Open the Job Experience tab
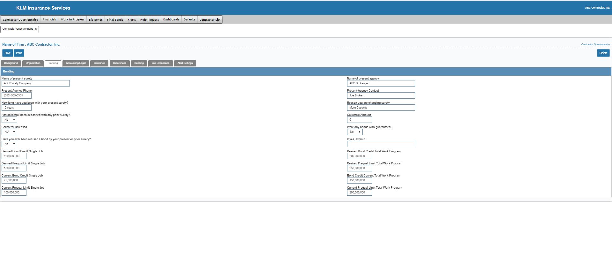The width and height of the screenshot is (612, 271). pyautogui.click(x=160, y=63)
